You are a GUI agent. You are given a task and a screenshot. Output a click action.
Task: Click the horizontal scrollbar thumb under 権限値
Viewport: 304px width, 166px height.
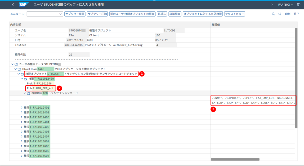[235, 159]
